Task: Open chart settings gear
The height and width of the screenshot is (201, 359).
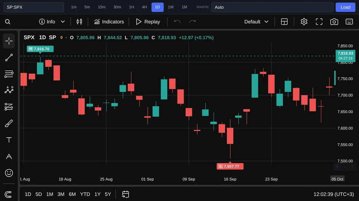Action: 304,22
